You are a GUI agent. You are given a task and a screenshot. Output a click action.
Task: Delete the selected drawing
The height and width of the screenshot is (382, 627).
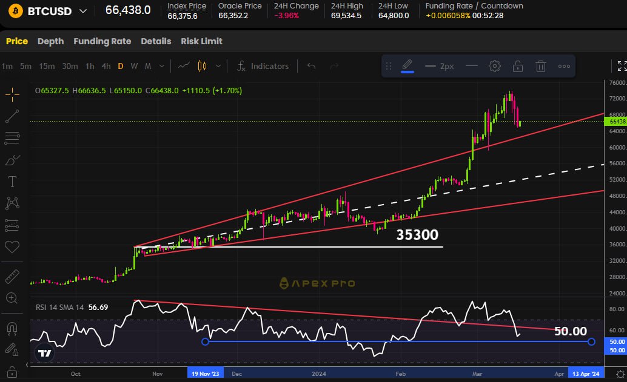click(x=541, y=66)
